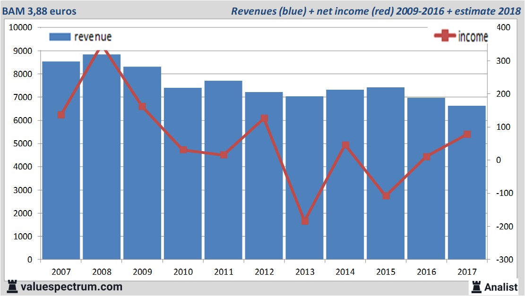This screenshot has width=525, height=296.
Task: Select the 2007 income data marker
Action: [x=61, y=115]
